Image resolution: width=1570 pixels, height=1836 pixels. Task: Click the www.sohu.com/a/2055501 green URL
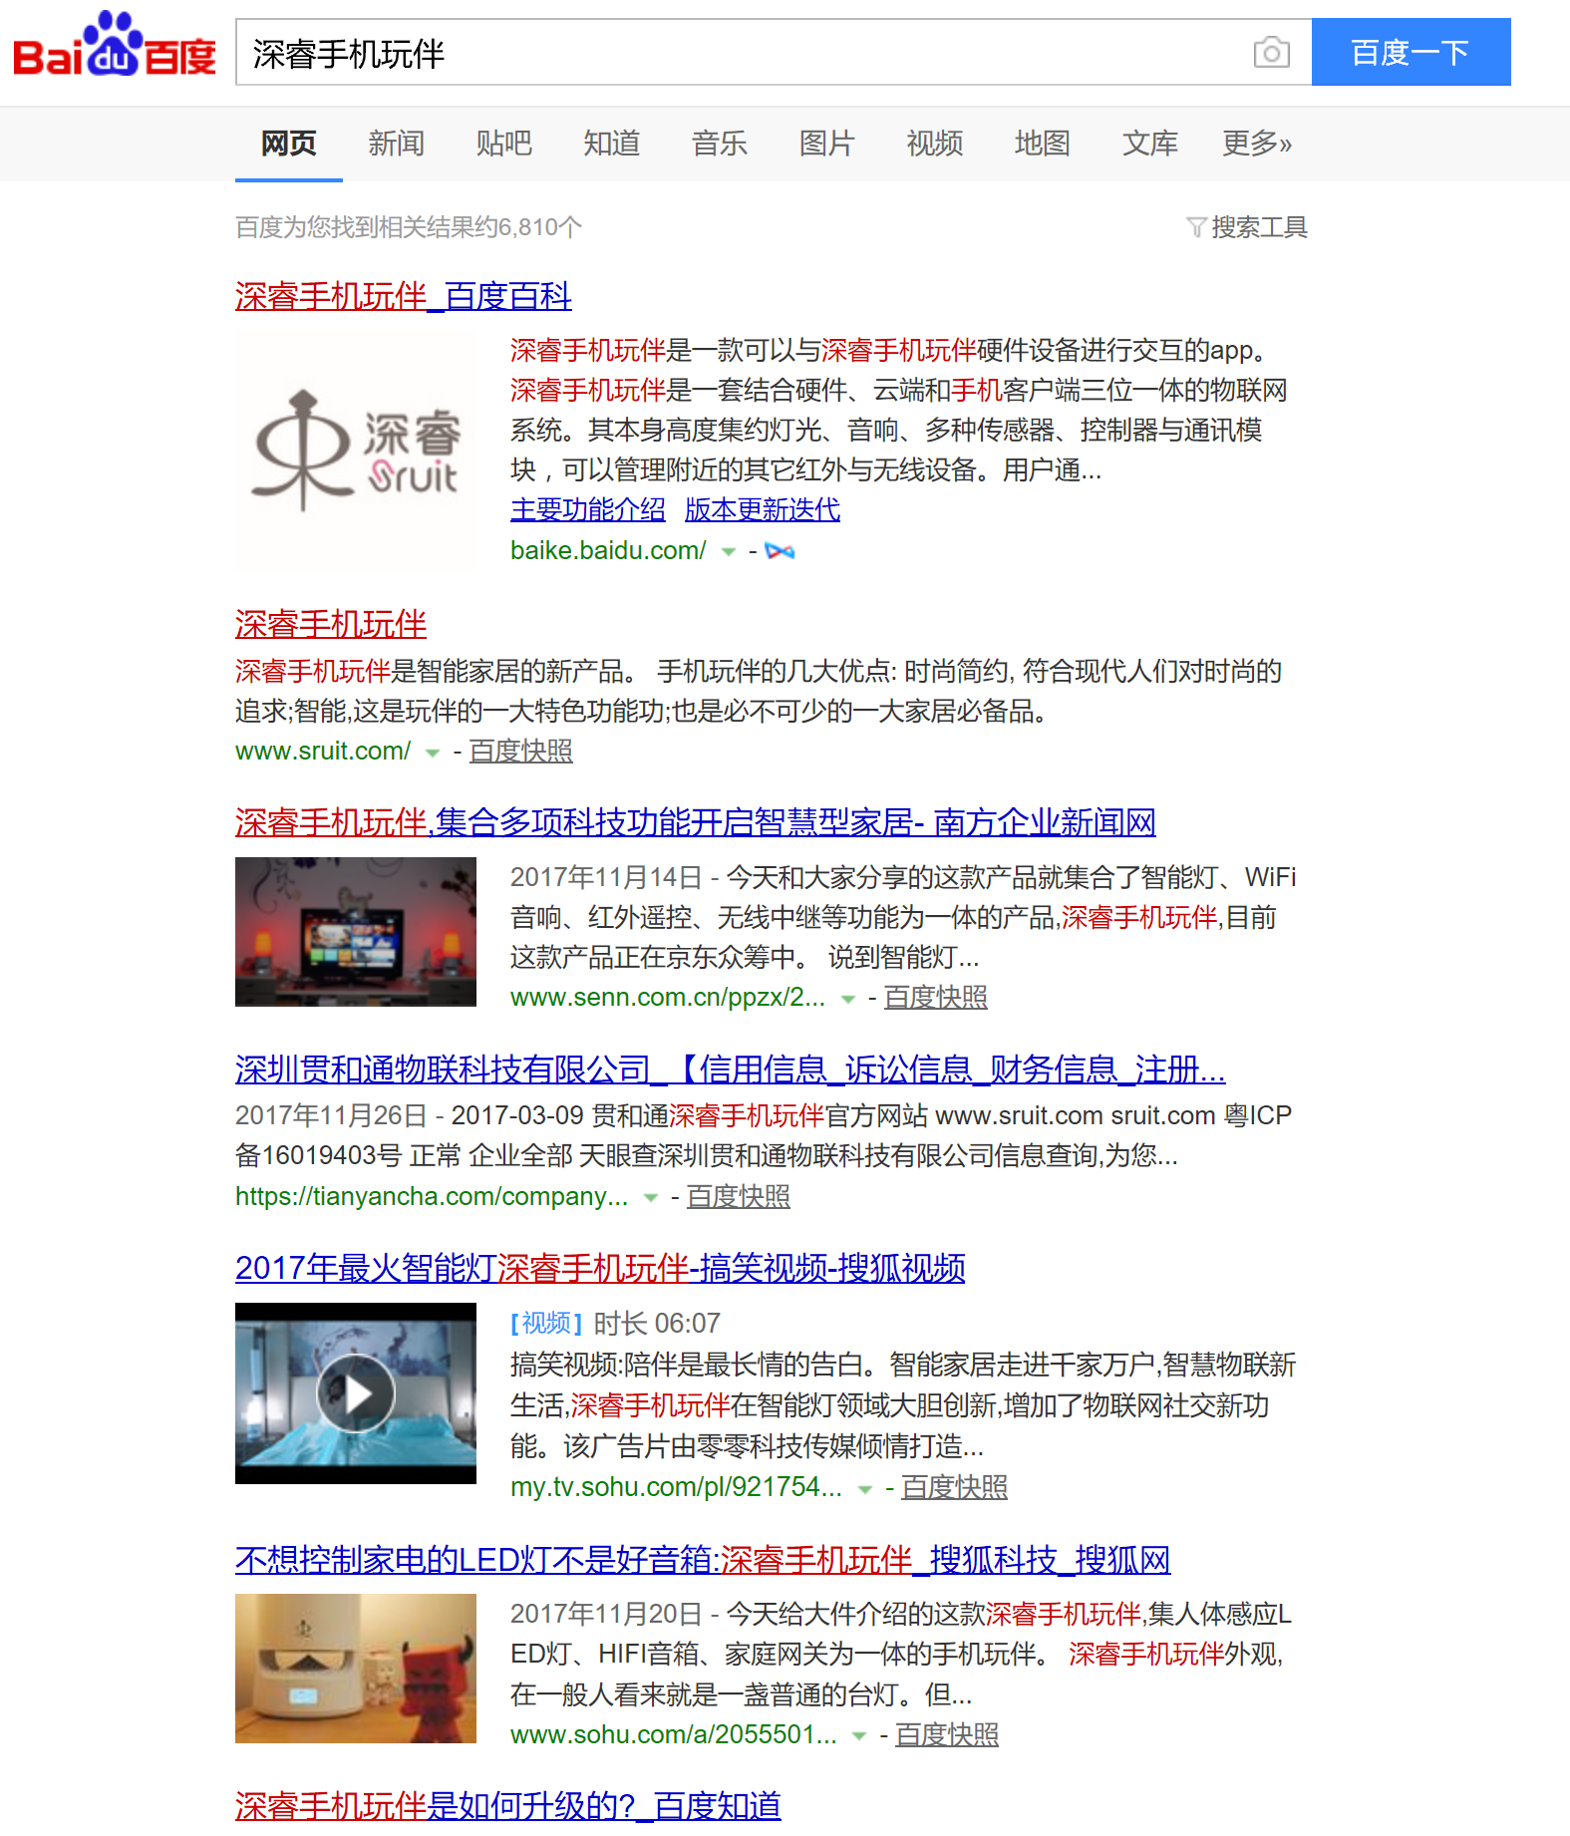coord(674,1735)
